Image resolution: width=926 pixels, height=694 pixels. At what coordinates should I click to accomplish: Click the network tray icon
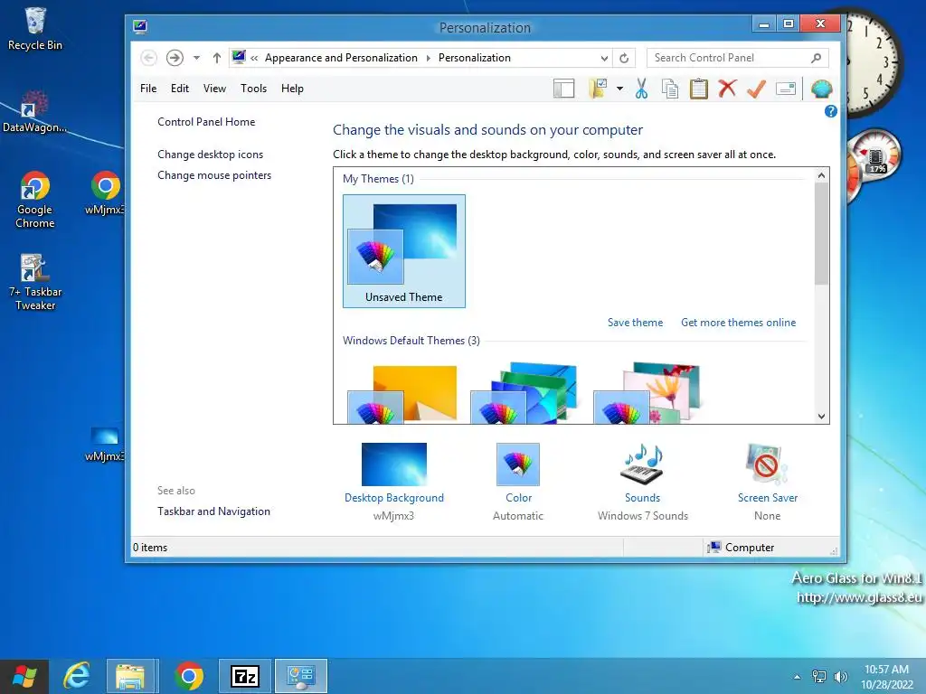pos(819,677)
